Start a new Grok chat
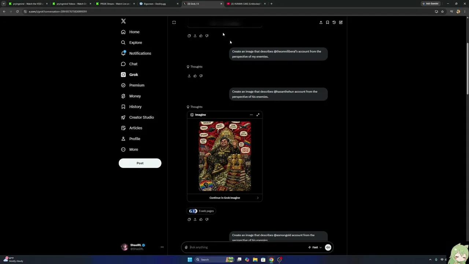This screenshot has width=469, height=264. click(341, 22)
